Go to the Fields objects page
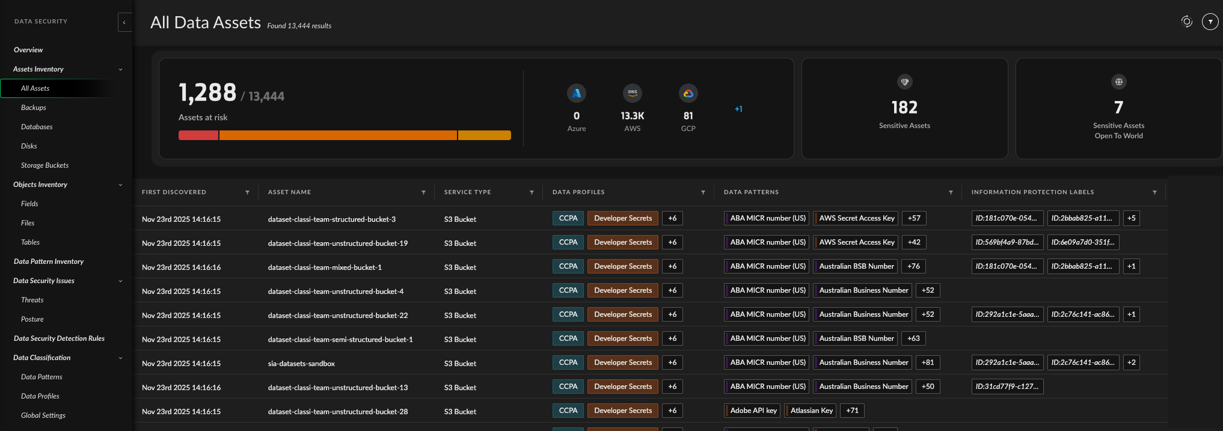 coord(29,204)
